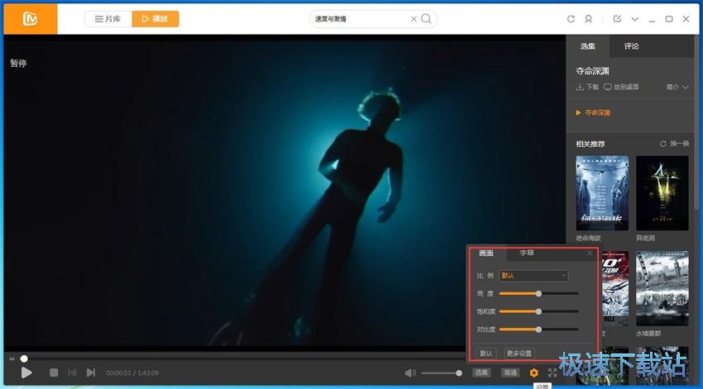Open 更多设置 more settings

(519, 353)
